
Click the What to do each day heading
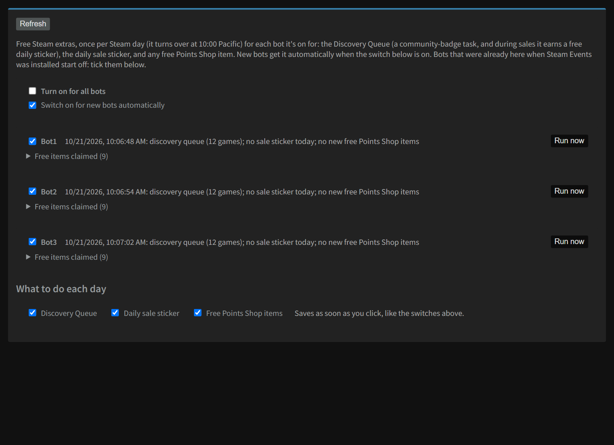(x=61, y=289)
